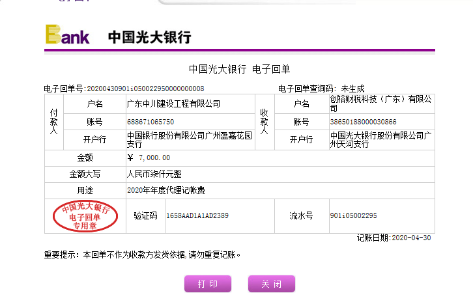The image size is (473, 304).
Task: Click the red 电子回单专用章 stamp
Action: pos(85,216)
